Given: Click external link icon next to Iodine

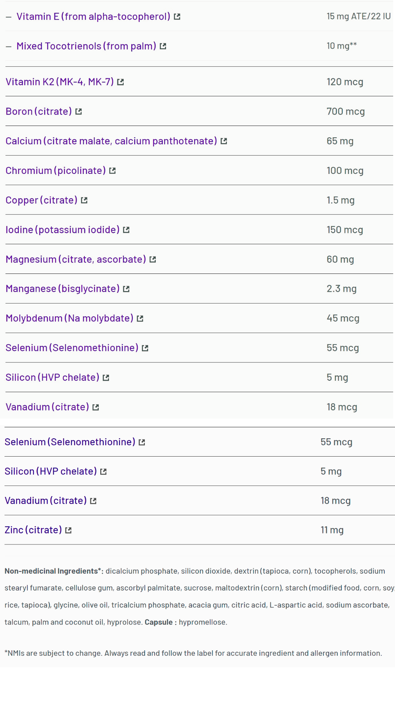Looking at the screenshot, I should click(126, 230).
